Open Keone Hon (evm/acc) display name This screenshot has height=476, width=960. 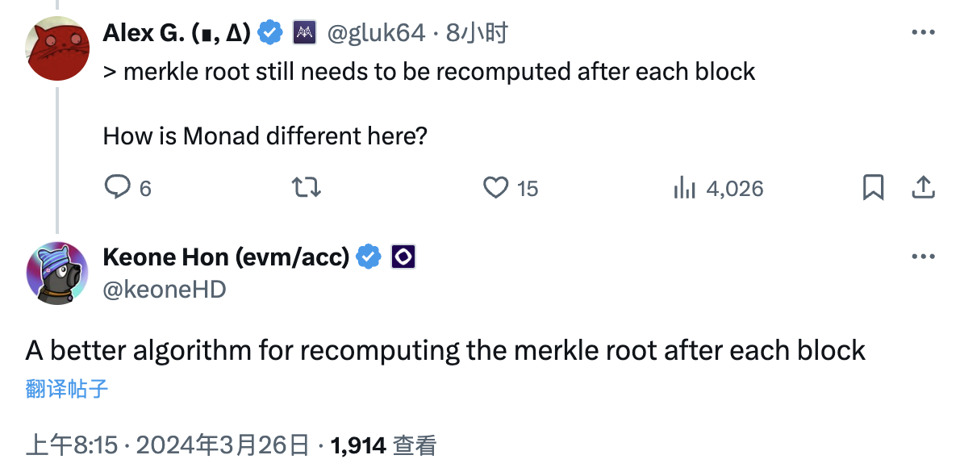coord(227,257)
